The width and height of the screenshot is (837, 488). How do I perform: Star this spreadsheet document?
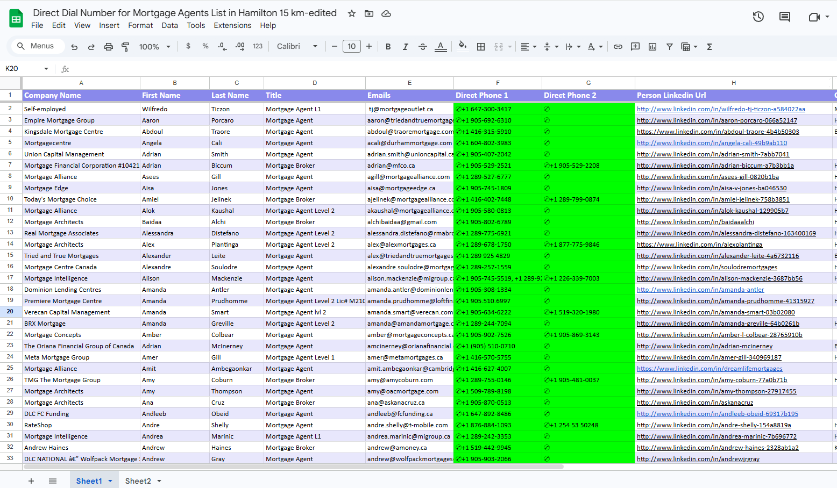point(352,13)
